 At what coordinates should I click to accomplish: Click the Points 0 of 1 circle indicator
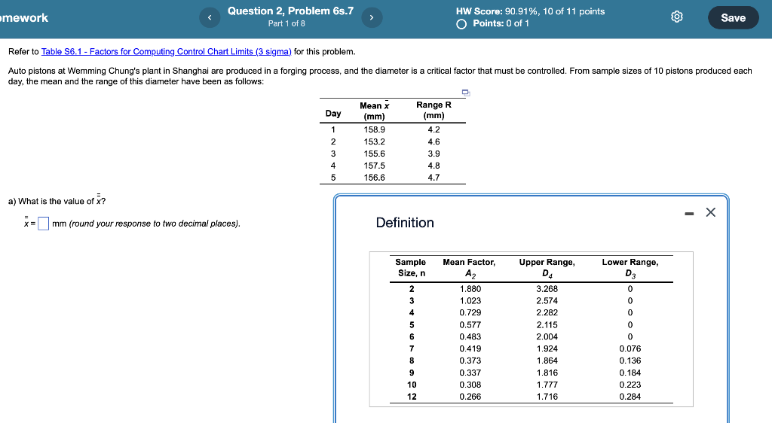pos(461,24)
